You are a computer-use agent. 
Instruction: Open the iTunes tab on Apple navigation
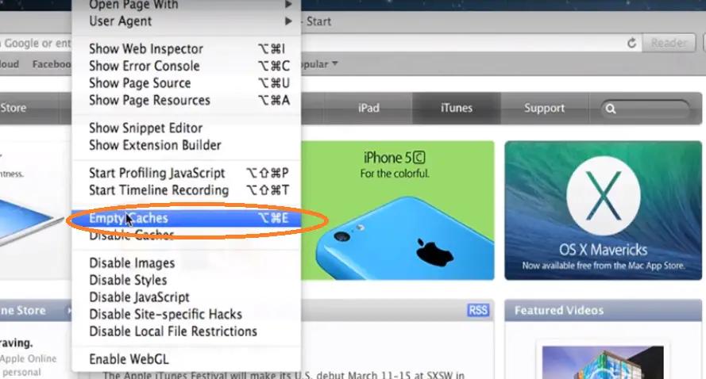coord(456,108)
